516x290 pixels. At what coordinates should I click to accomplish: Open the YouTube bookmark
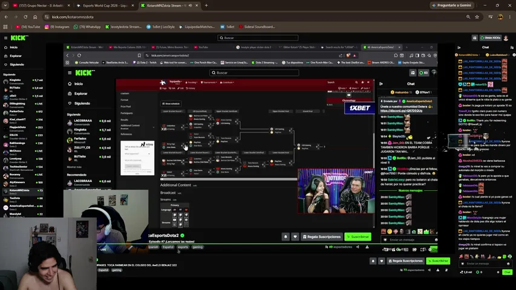(x=28, y=27)
